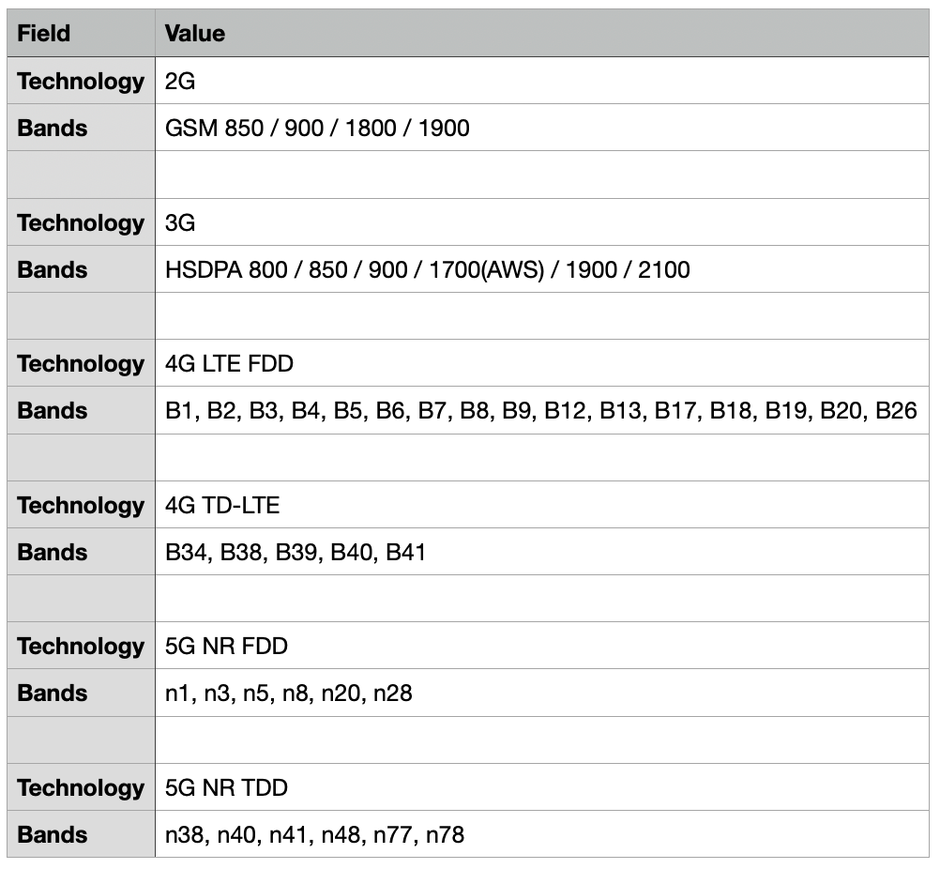Select the cell listing B1 through B26 bands
Image resolution: width=940 pixels, height=869 pixels.
click(542, 410)
